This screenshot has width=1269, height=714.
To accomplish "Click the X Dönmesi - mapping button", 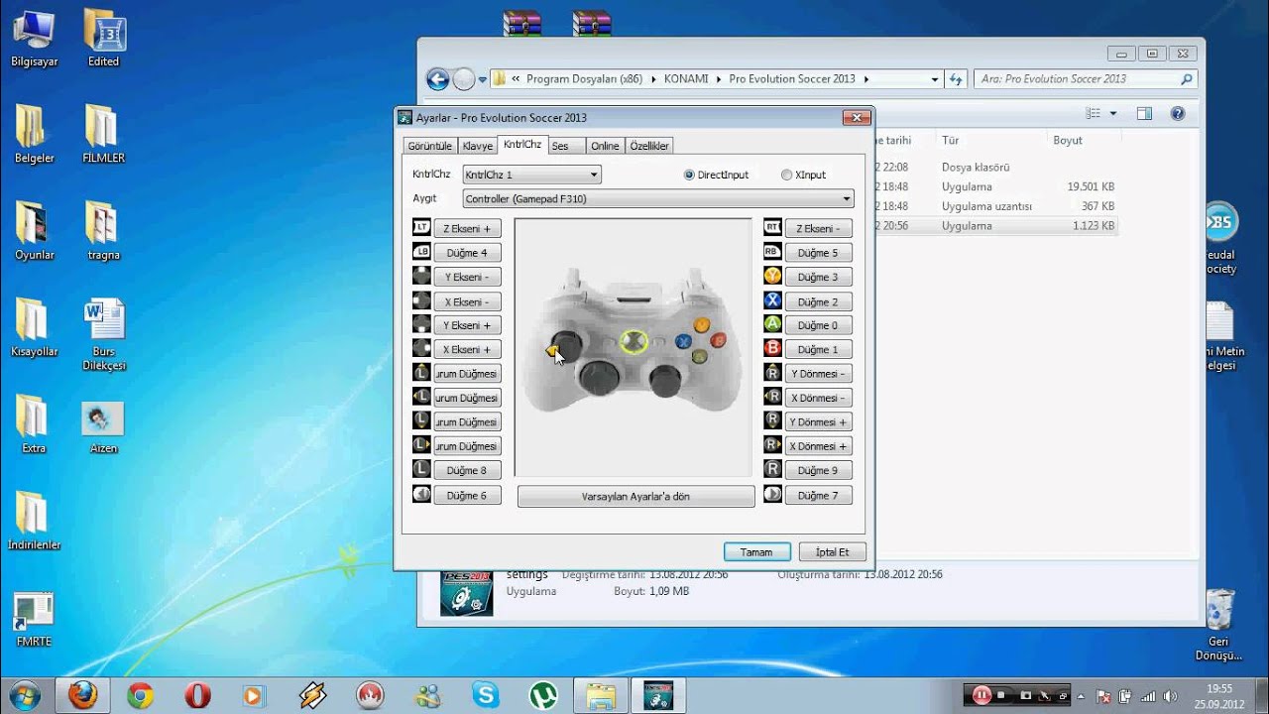I will click(819, 398).
